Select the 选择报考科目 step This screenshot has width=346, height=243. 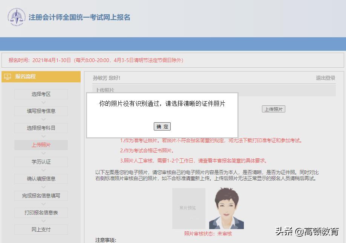click(x=41, y=128)
